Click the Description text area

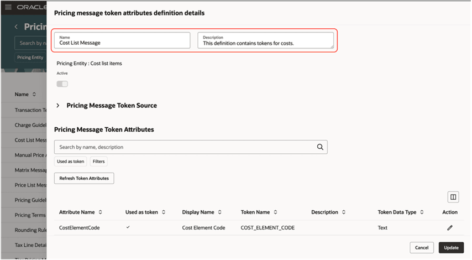[x=265, y=40]
